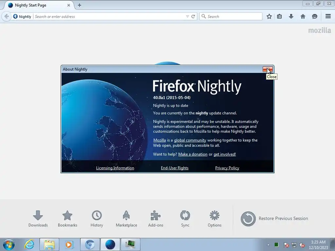Open the Windows Start menu orb
Screen dimensions: 335x251
9,244
